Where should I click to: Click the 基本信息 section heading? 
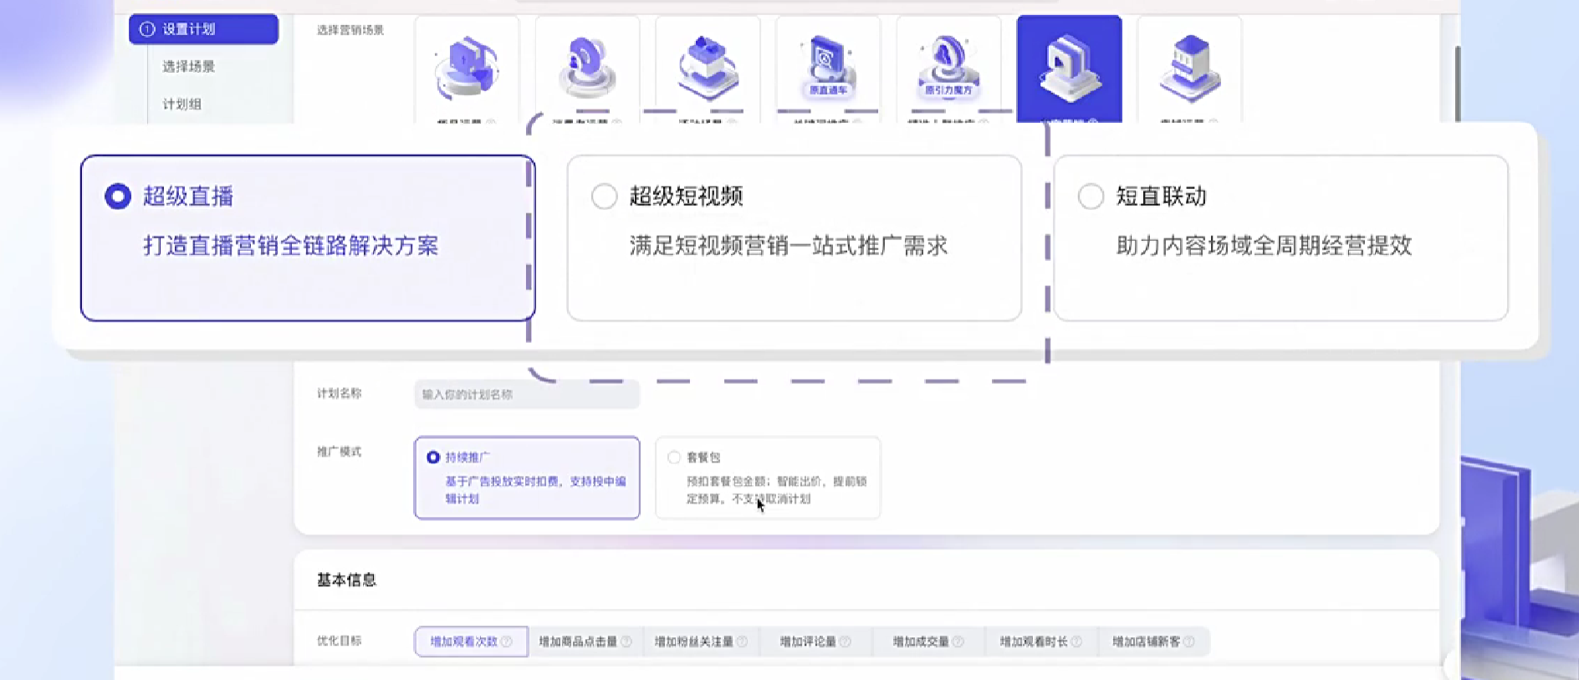[346, 580]
